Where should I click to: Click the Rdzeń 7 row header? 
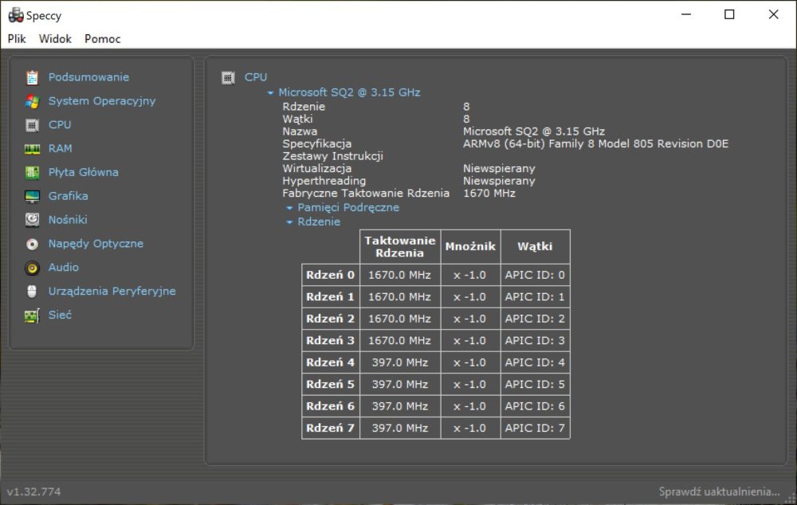click(x=331, y=428)
